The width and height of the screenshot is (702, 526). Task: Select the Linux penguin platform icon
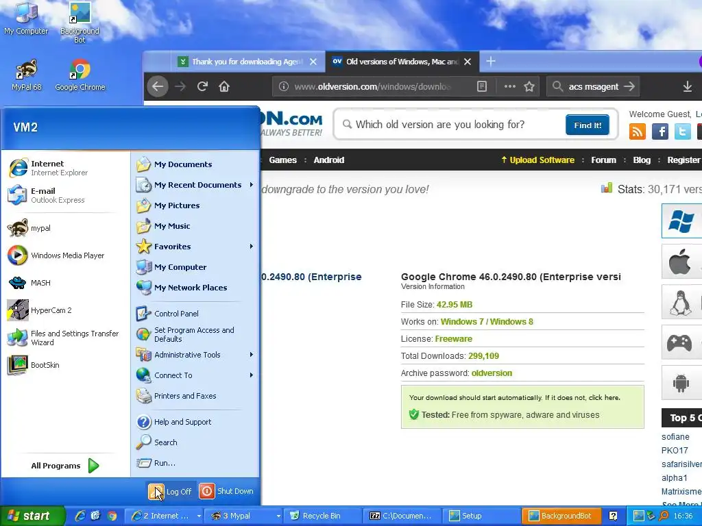[681, 302]
